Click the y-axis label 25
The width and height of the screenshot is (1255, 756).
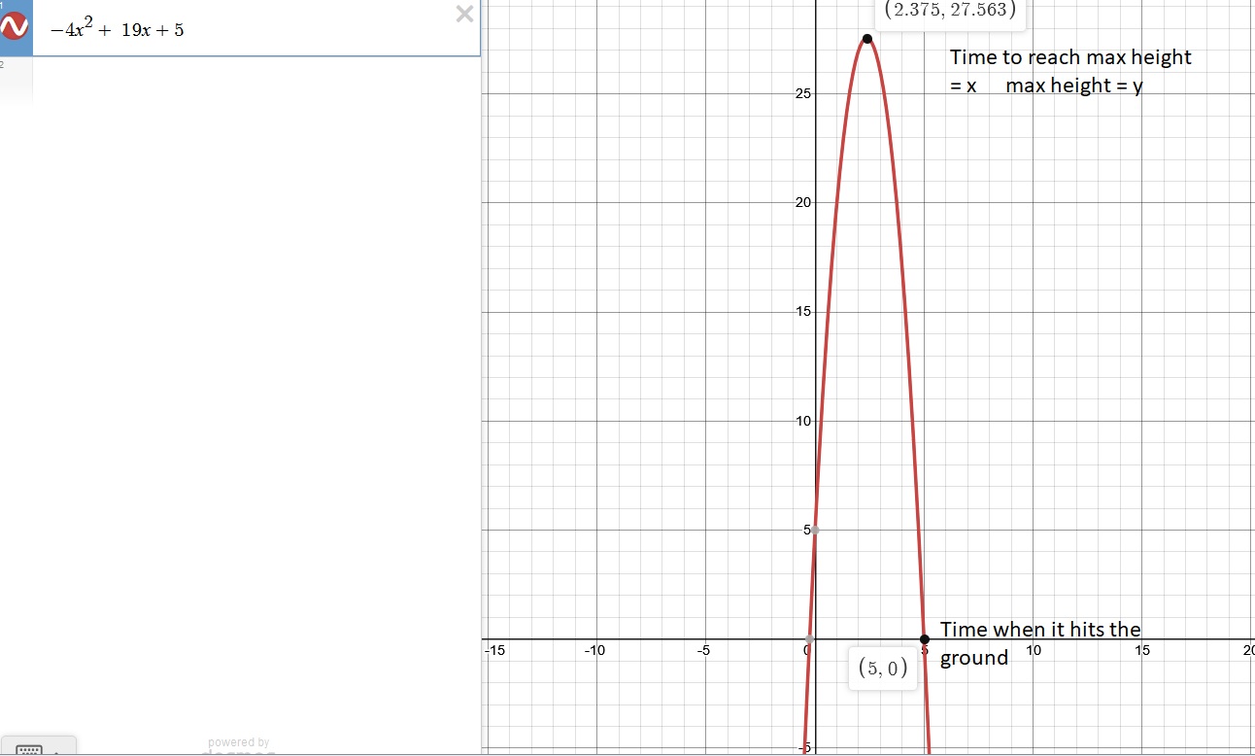803,94
